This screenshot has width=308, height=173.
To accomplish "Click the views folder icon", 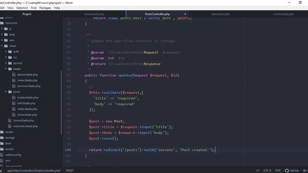I will pyautogui.click(x=6, y=46).
